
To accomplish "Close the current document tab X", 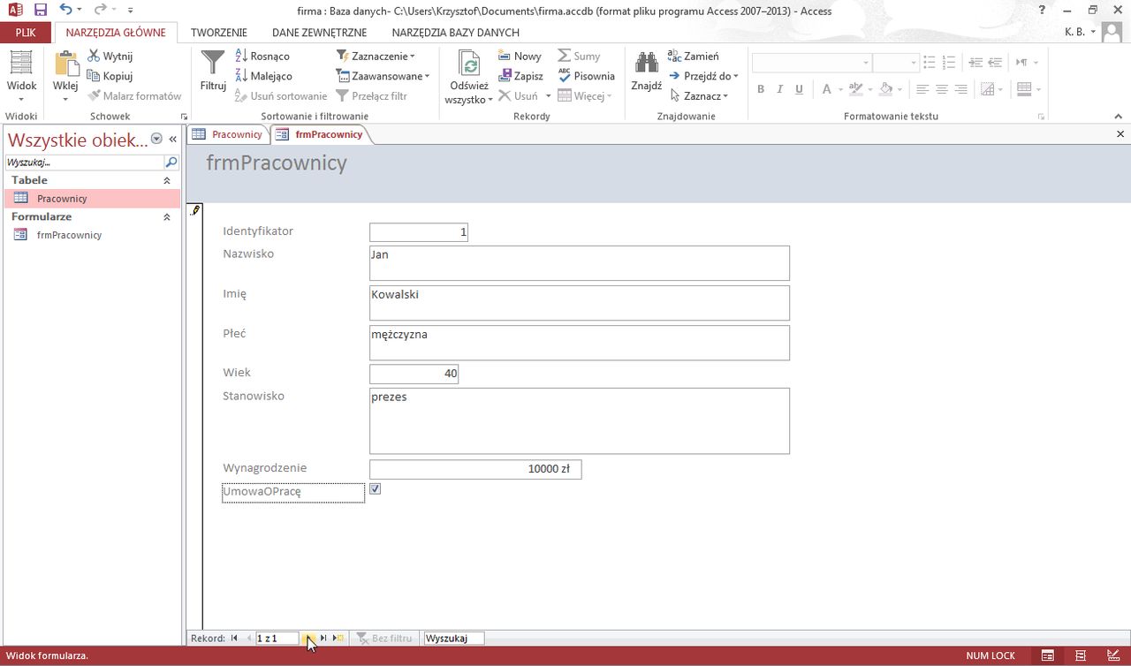I will click(x=1120, y=134).
